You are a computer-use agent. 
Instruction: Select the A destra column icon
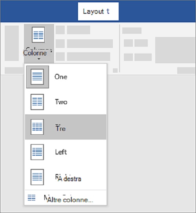pos(37,177)
